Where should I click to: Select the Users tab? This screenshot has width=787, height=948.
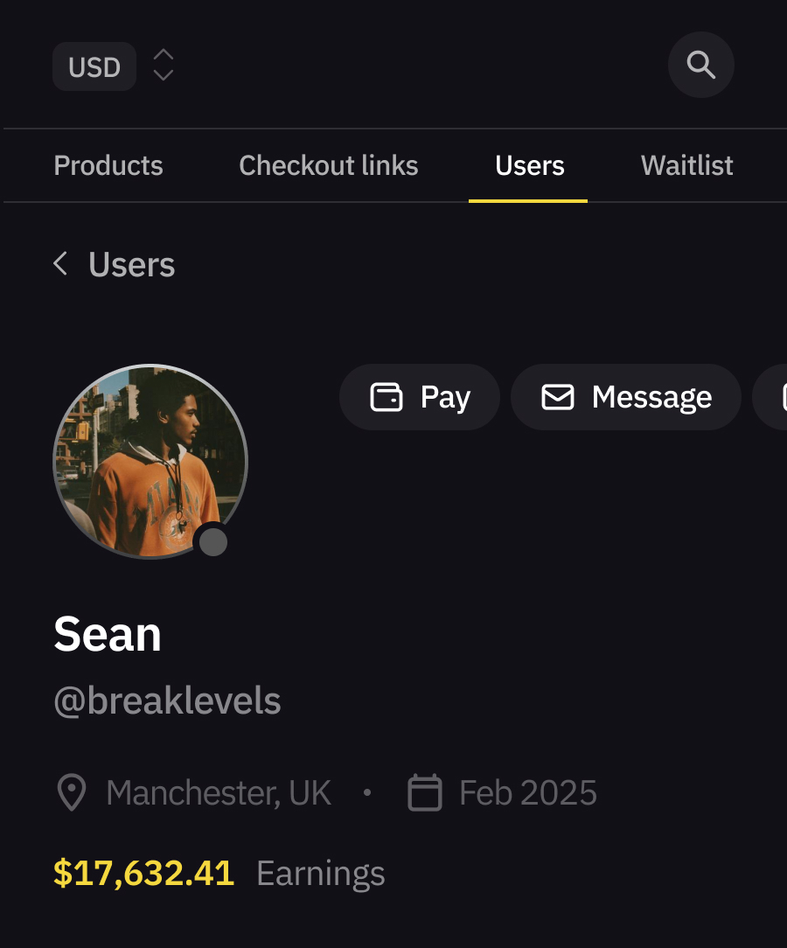coord(529,165)
